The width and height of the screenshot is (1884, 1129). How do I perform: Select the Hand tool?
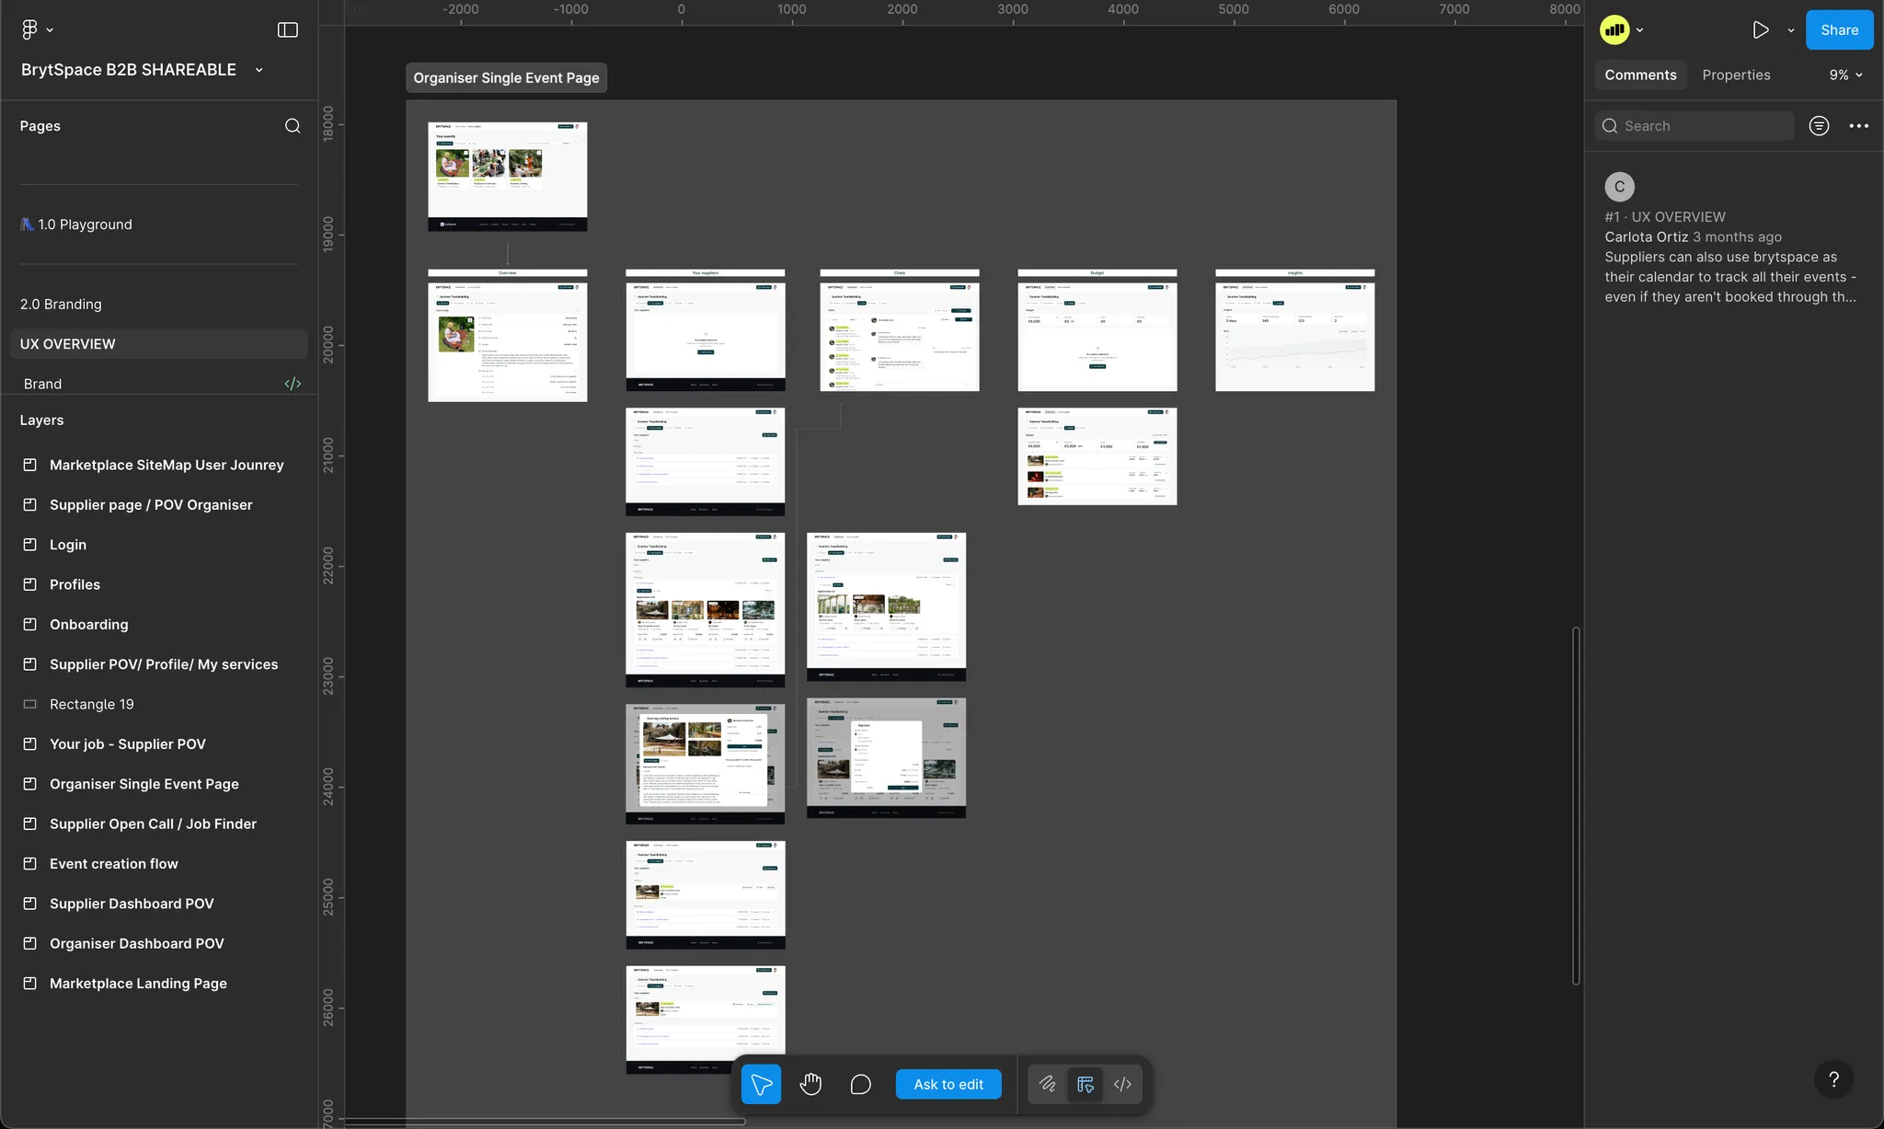coord(810,1084)
